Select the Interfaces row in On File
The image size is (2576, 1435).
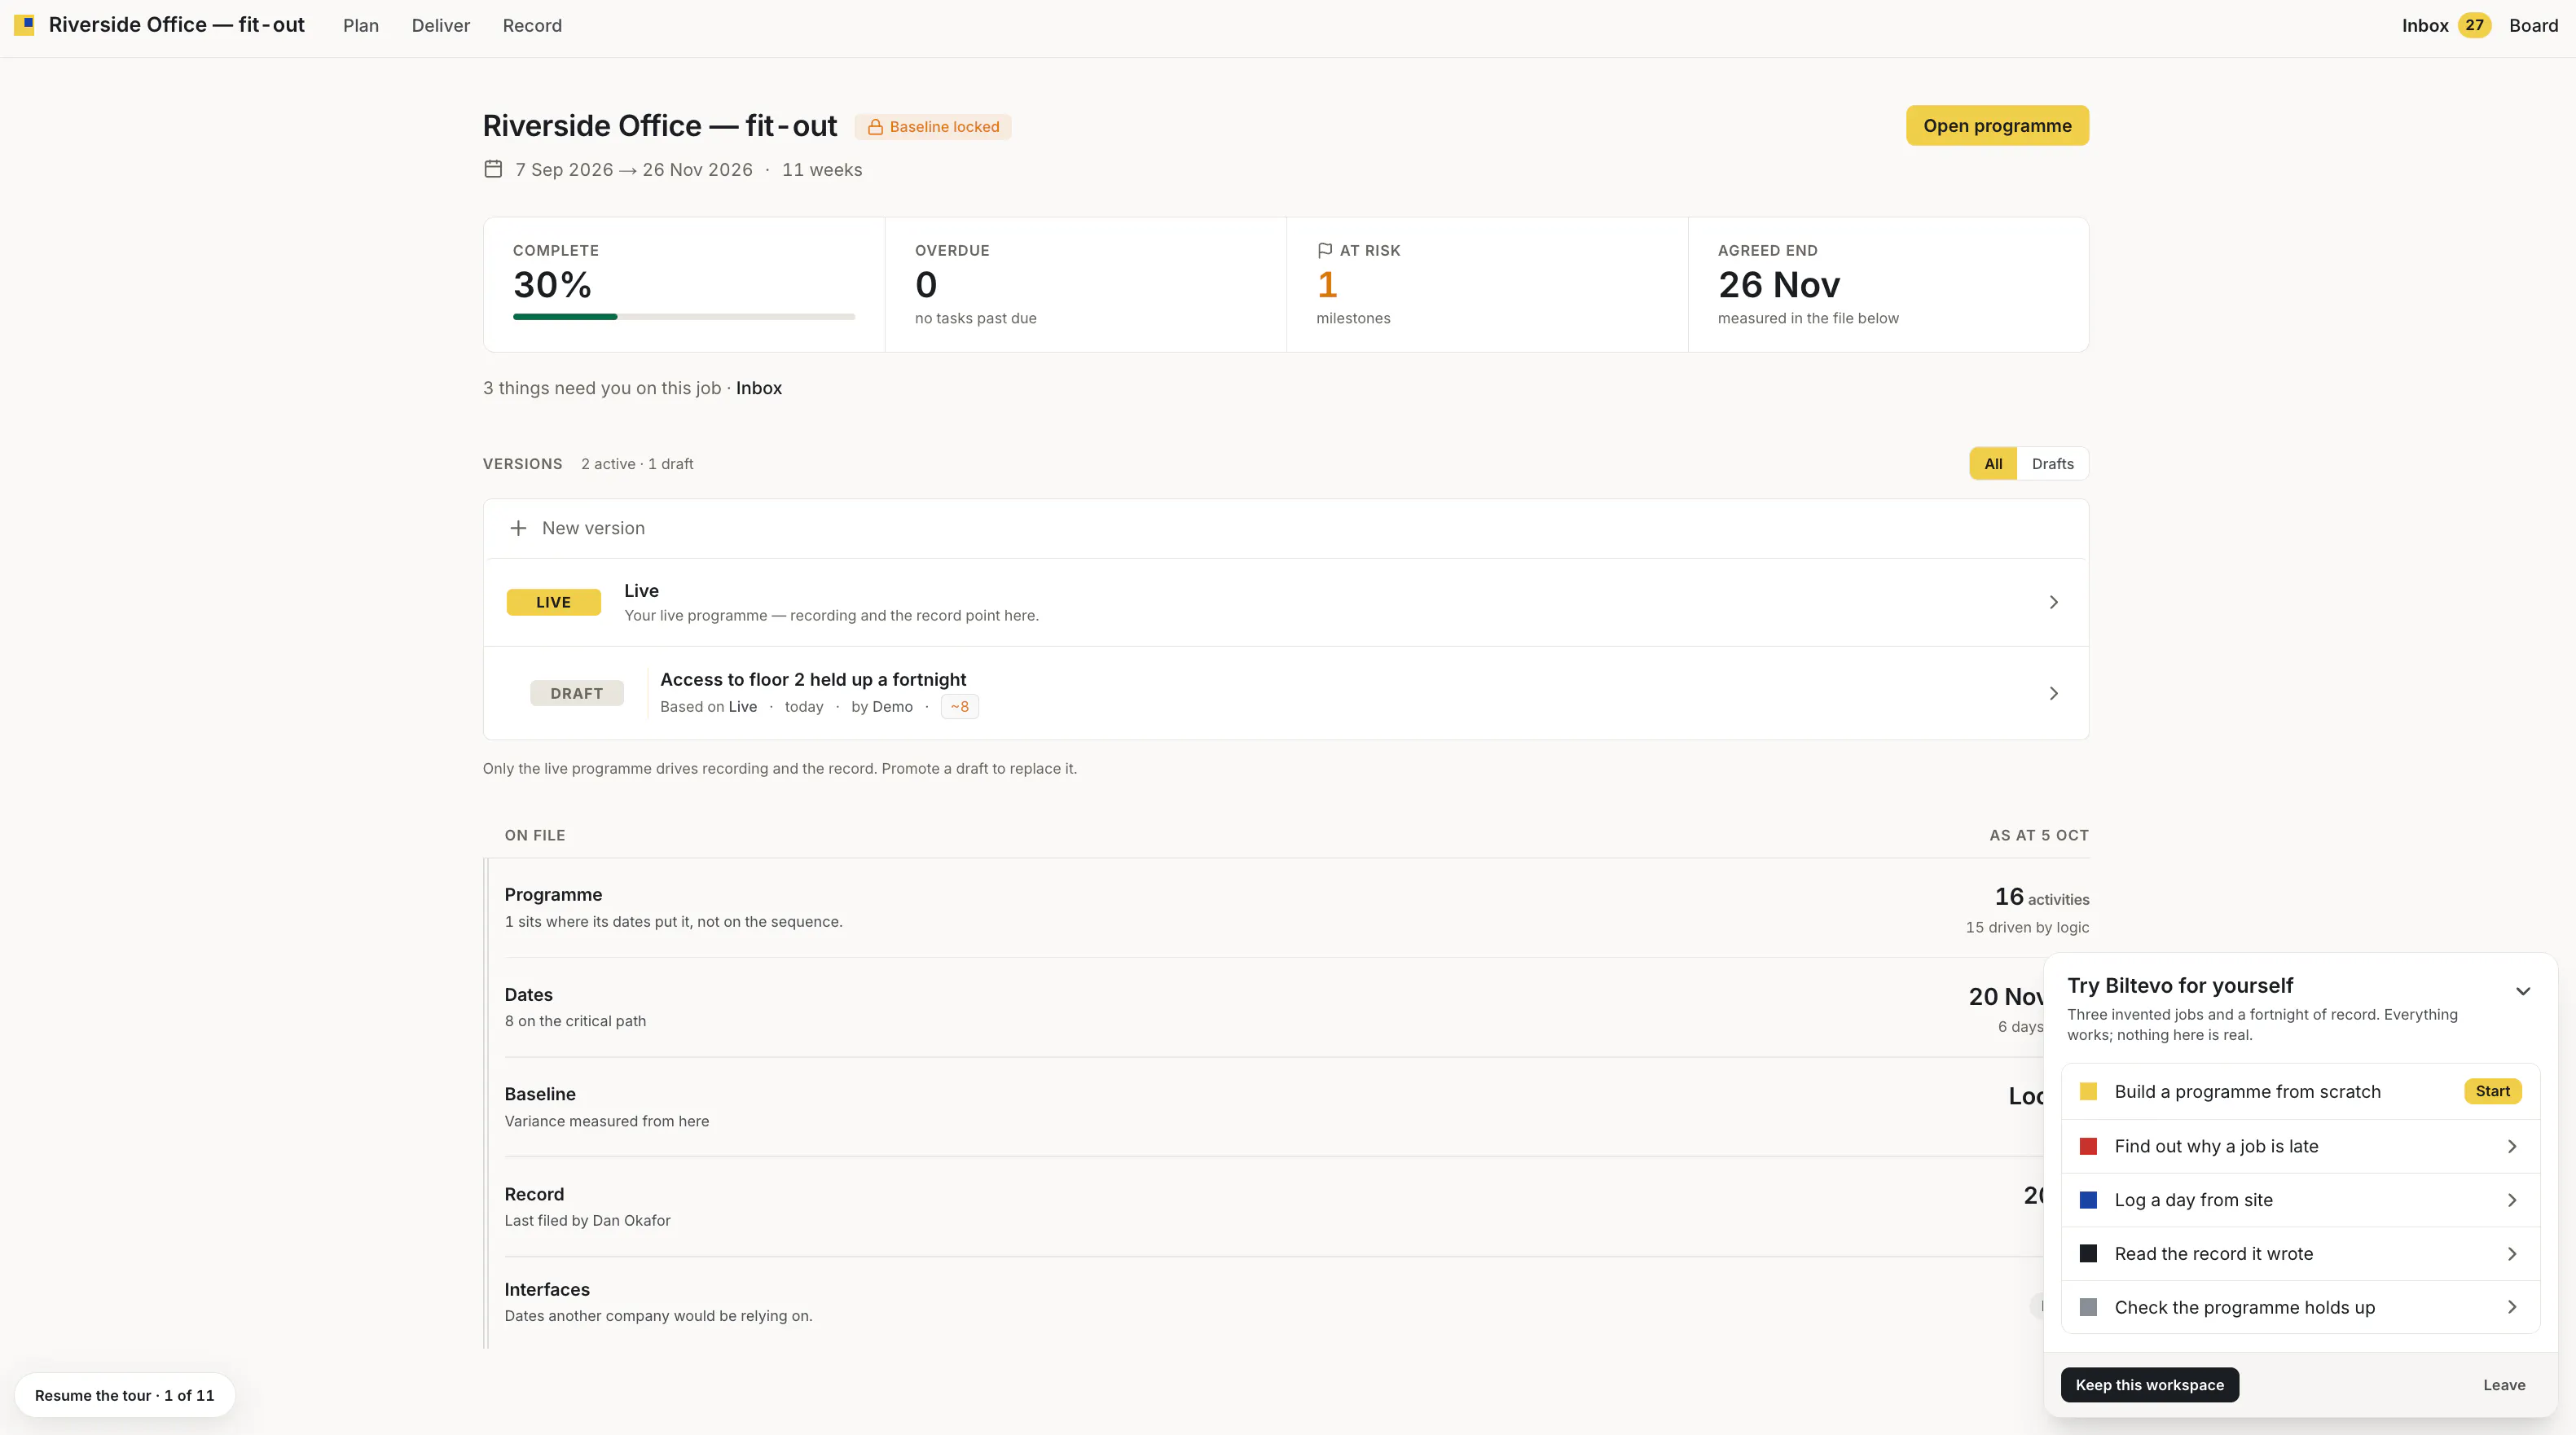pos(1296,1302)
